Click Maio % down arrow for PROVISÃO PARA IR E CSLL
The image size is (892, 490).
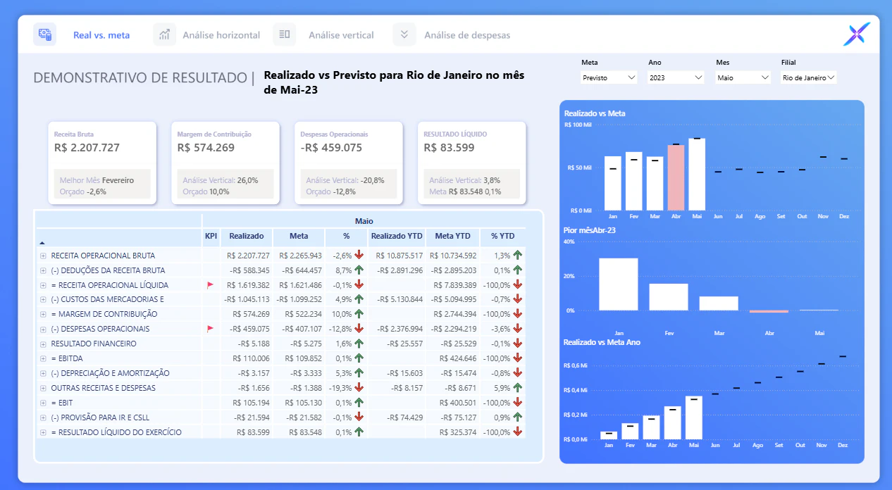[359, 417]
